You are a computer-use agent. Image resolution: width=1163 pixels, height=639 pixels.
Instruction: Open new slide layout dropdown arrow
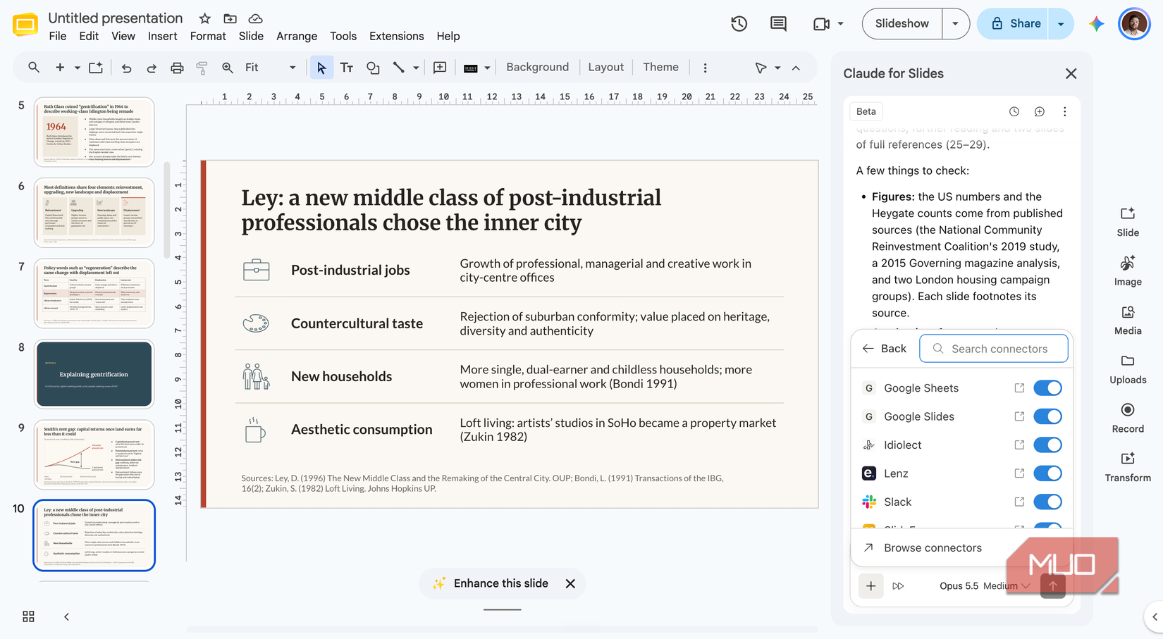tap(77, 68)
